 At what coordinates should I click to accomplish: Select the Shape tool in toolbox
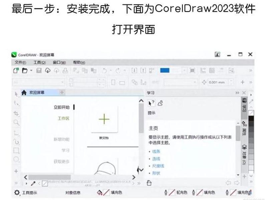pyautogui.click(x=16, y=103)
